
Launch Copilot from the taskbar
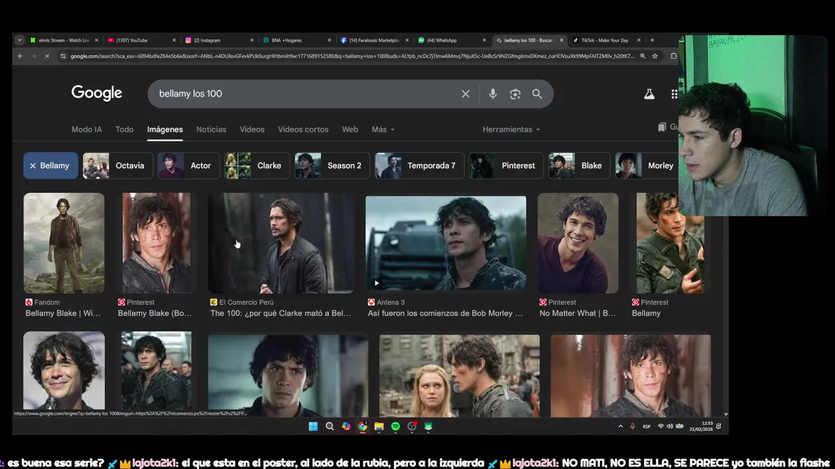346,426
